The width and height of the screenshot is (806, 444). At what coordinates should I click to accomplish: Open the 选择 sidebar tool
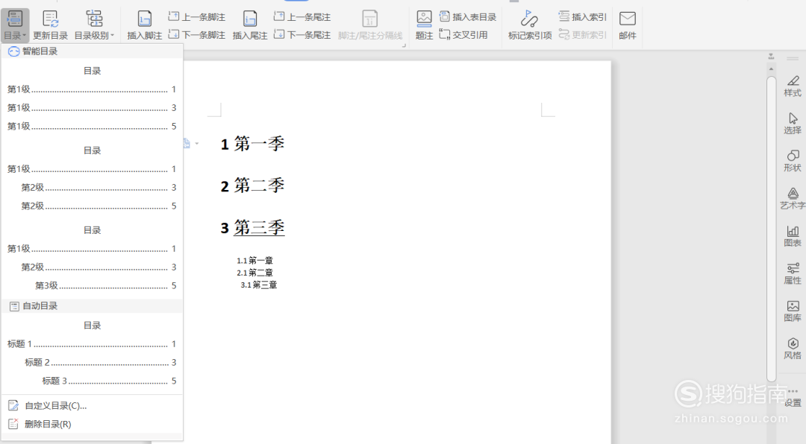[x=793, y=124]
